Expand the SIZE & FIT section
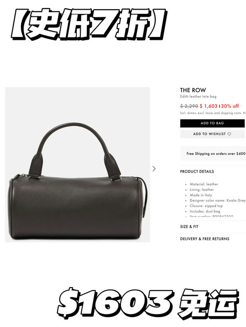246x327 pixels. point(189,226)
